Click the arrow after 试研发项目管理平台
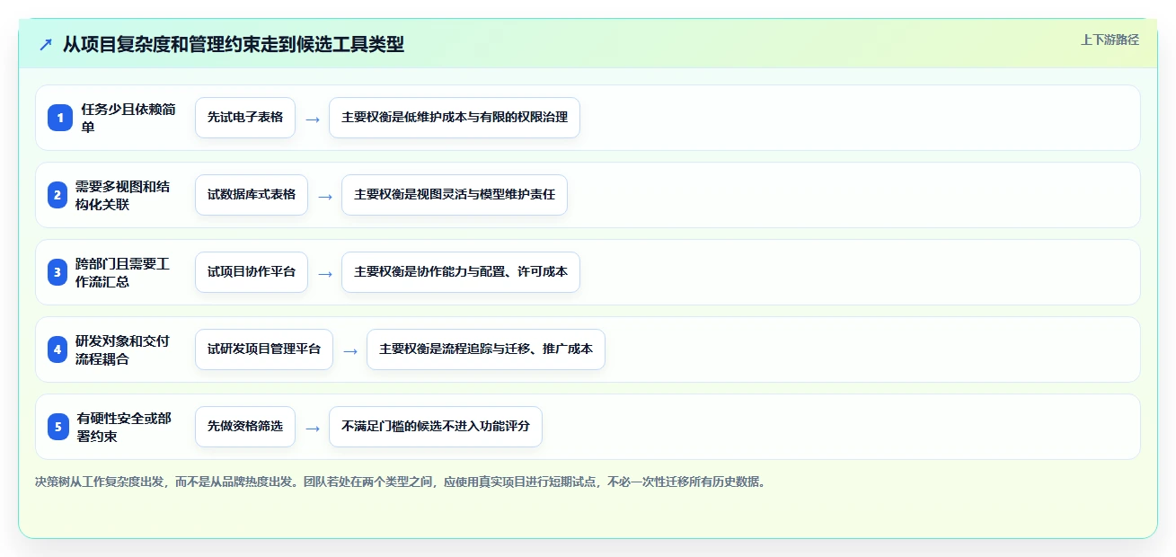 click(x=350, y=350)
